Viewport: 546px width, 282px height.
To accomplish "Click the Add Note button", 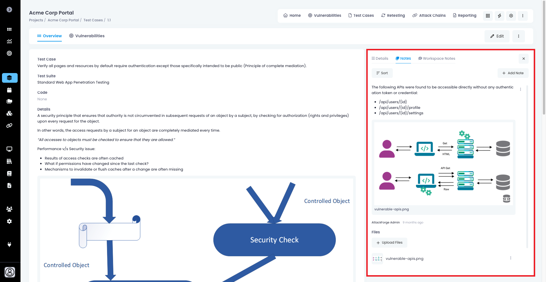I will point(513,73).
